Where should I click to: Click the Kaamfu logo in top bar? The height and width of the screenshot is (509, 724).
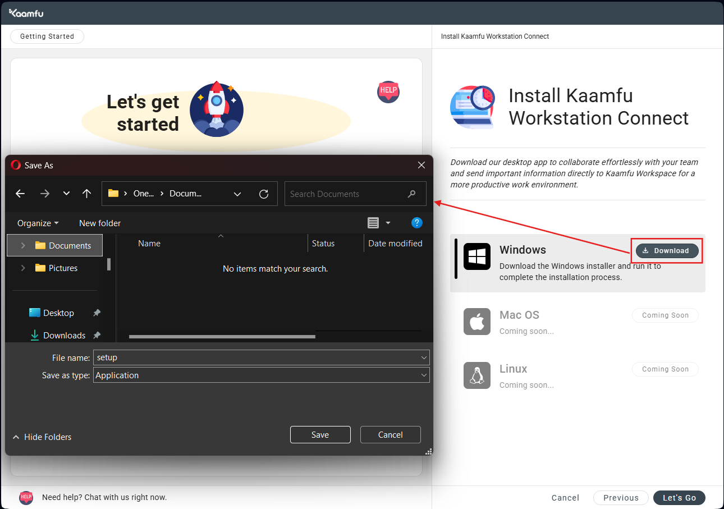click(x=26, y=13)
